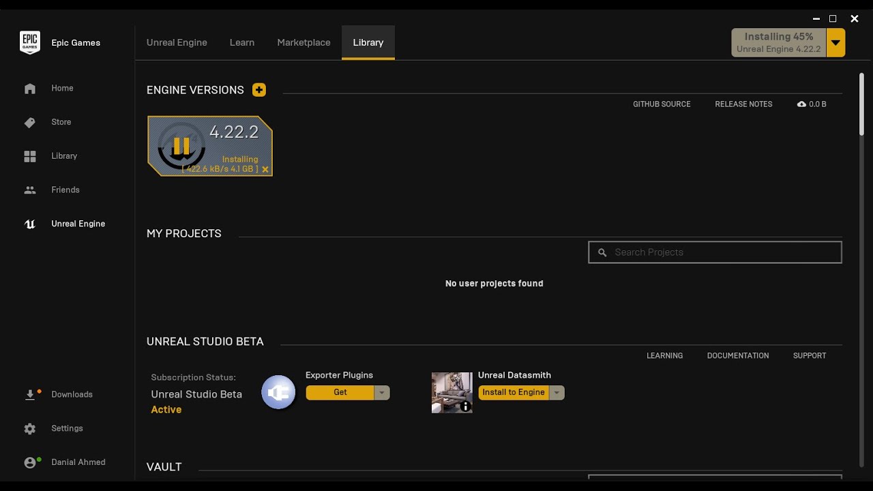Open the RELEASE NOTES link

[743, 104]
